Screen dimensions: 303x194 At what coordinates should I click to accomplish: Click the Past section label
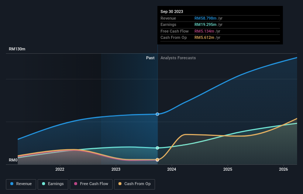(x=150, y=58)
